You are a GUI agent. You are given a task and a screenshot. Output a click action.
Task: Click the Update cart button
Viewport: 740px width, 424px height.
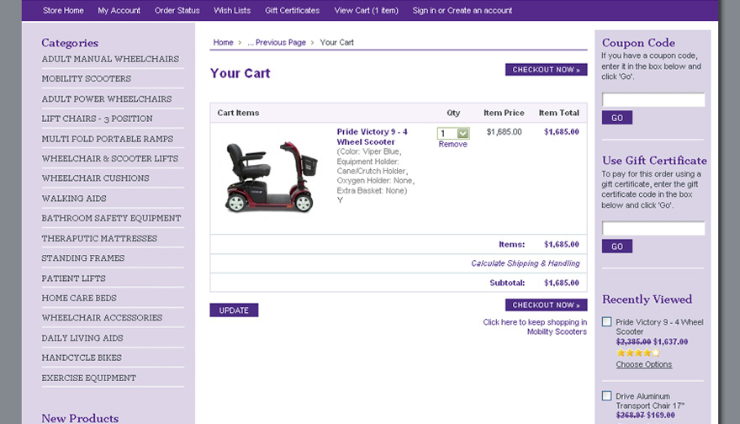coord(234,310)
